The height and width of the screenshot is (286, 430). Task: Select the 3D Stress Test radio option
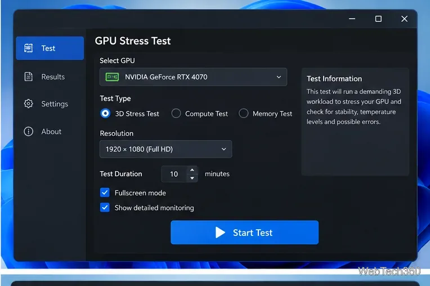point(105,113)
